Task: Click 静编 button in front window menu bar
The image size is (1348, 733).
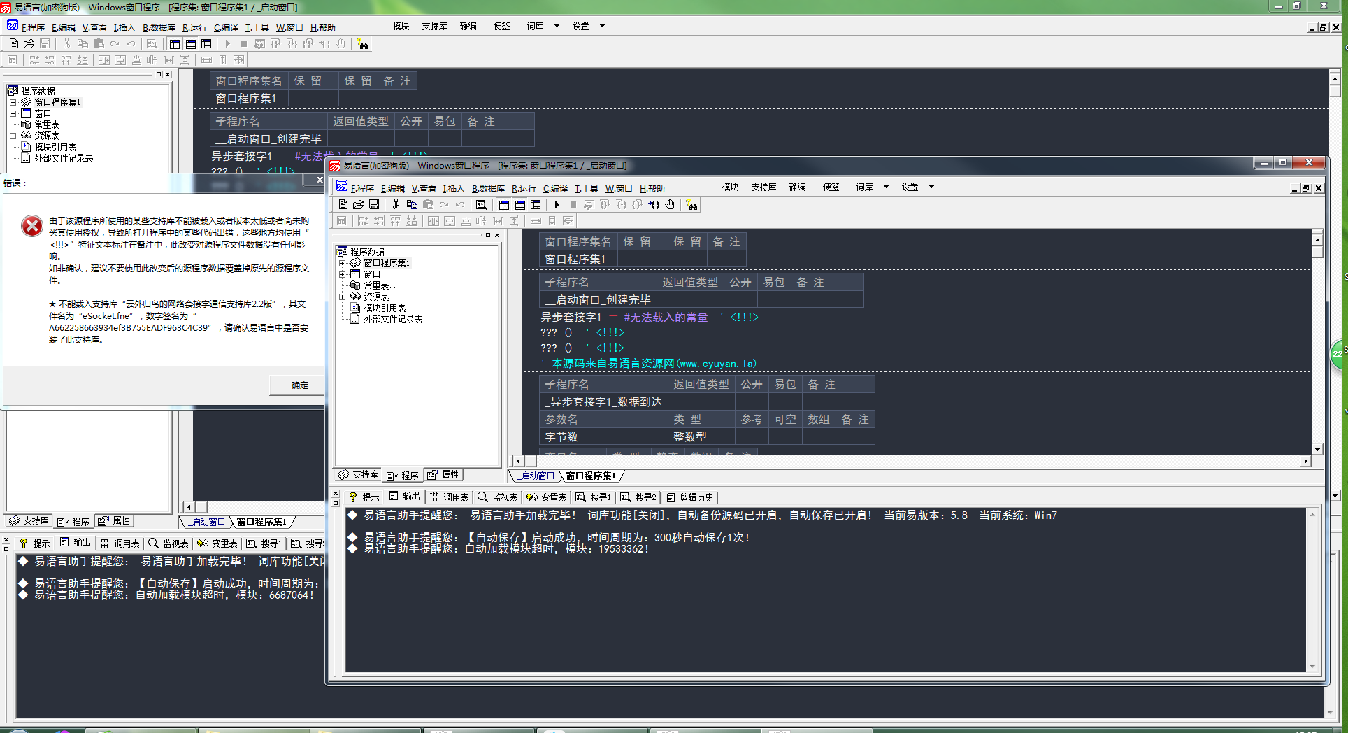Action: (798, 187)
